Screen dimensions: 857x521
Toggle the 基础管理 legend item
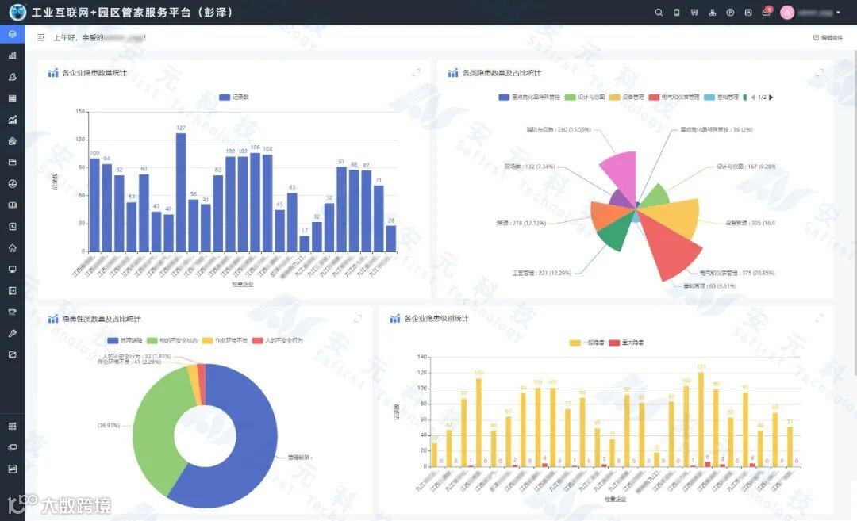coord(721,98)
